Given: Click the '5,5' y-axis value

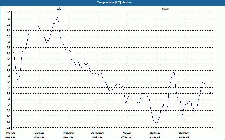Looking at the screenshot, I should (8, 71).
